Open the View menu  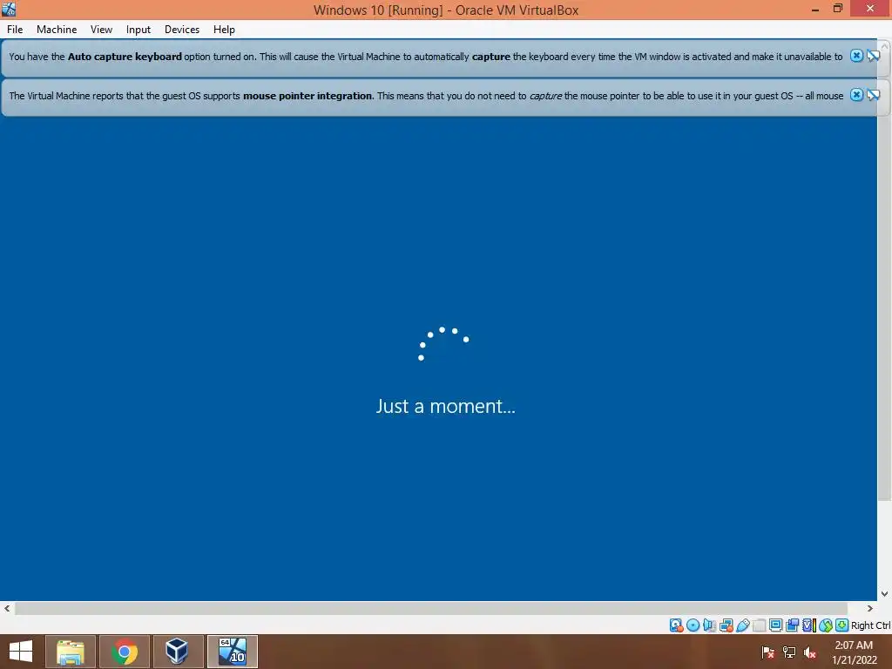[x=101, y=30]
